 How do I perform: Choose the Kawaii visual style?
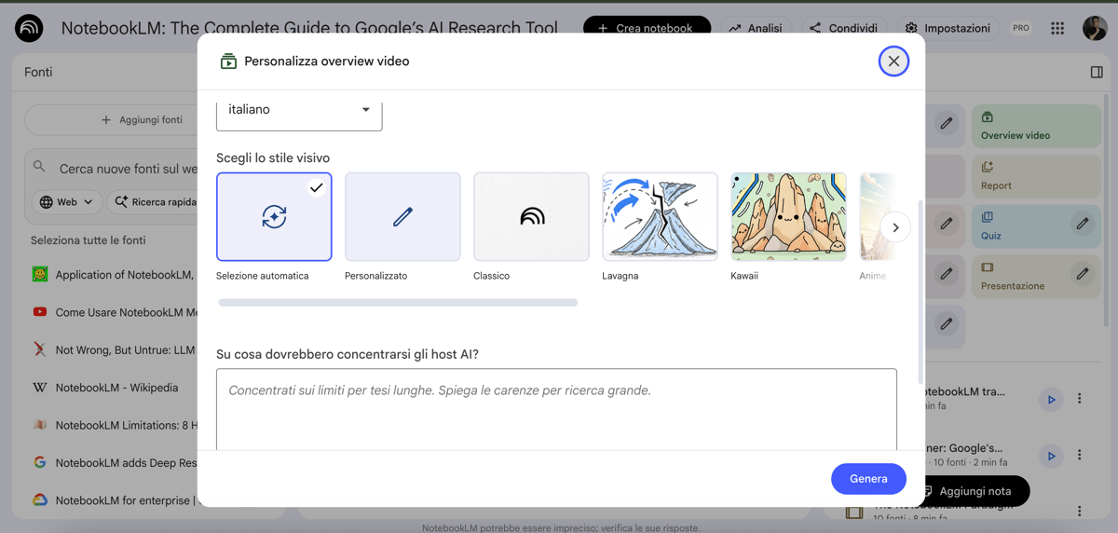click(x=788, y=216)
